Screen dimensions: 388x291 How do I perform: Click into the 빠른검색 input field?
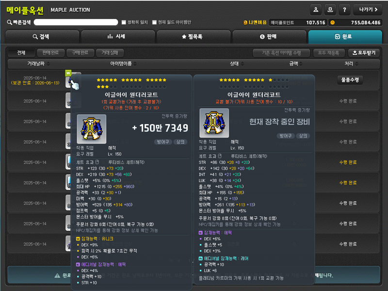click(76, 22)
